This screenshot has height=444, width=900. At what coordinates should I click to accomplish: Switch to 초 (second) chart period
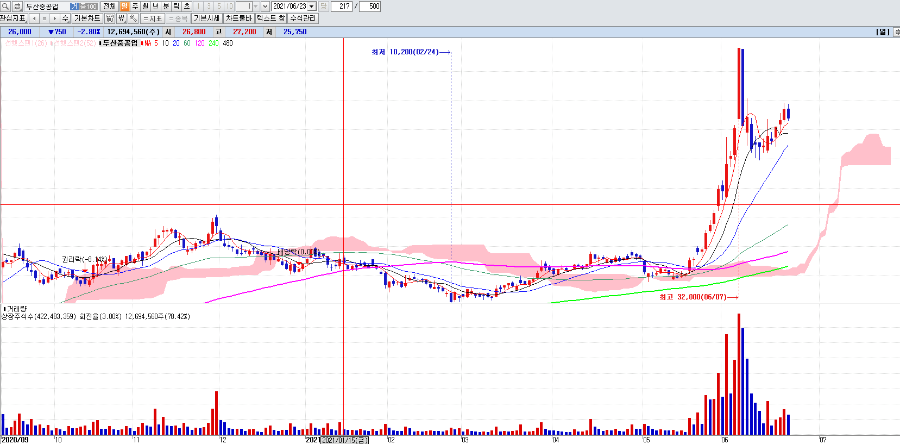[187, 7]
